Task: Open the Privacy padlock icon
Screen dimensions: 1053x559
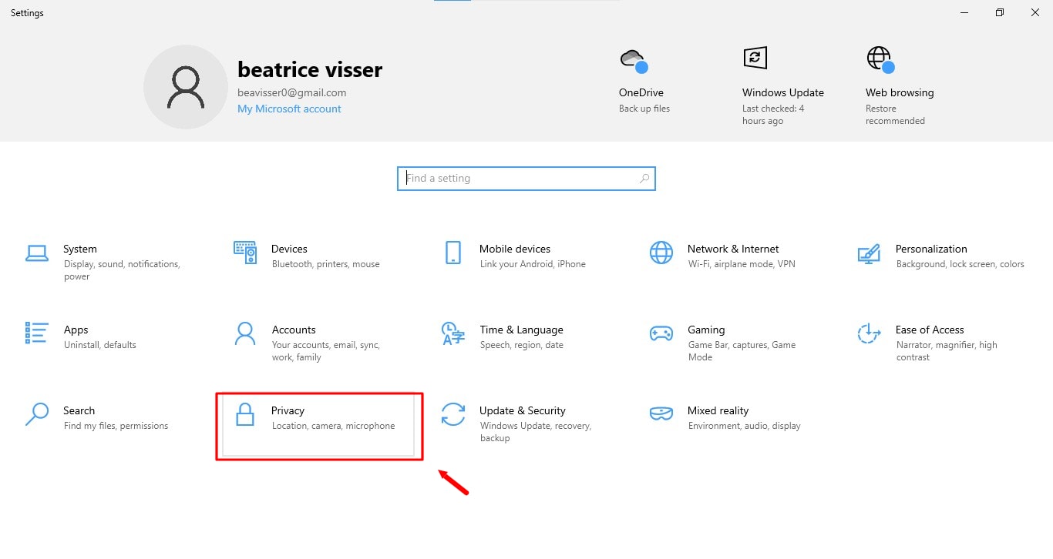Action: click(x=244, y=414)
